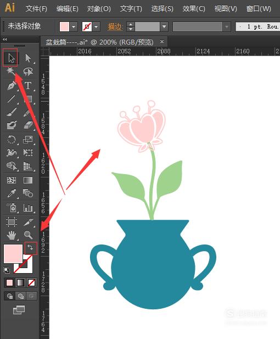Open the fill color dropdown arrow
The height and width of the screenshot is (339, 280).
pos(74,27)
